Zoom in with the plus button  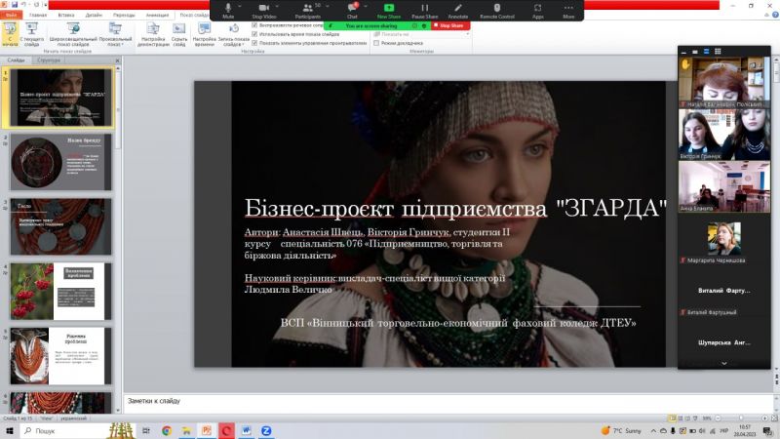pyautogui.click(x=764, y=419)
